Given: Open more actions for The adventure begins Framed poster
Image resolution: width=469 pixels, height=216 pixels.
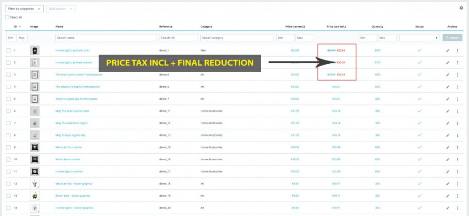Looking at the screenshot, I should coord(457,87).
